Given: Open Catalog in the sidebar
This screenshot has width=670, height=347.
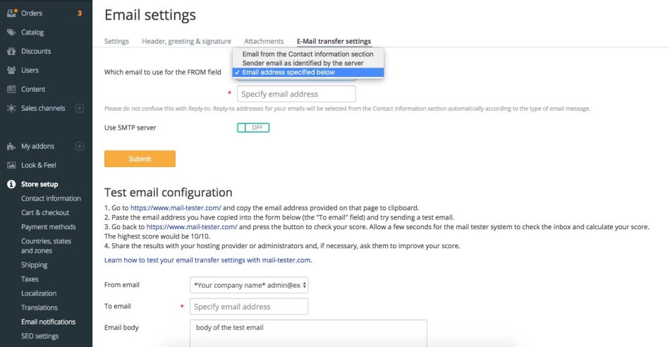Looking at the screenshot, I should [x=32, y=32].
